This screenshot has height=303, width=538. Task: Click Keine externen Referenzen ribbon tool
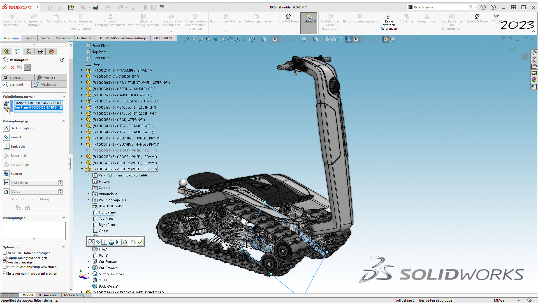click(389, 22)
